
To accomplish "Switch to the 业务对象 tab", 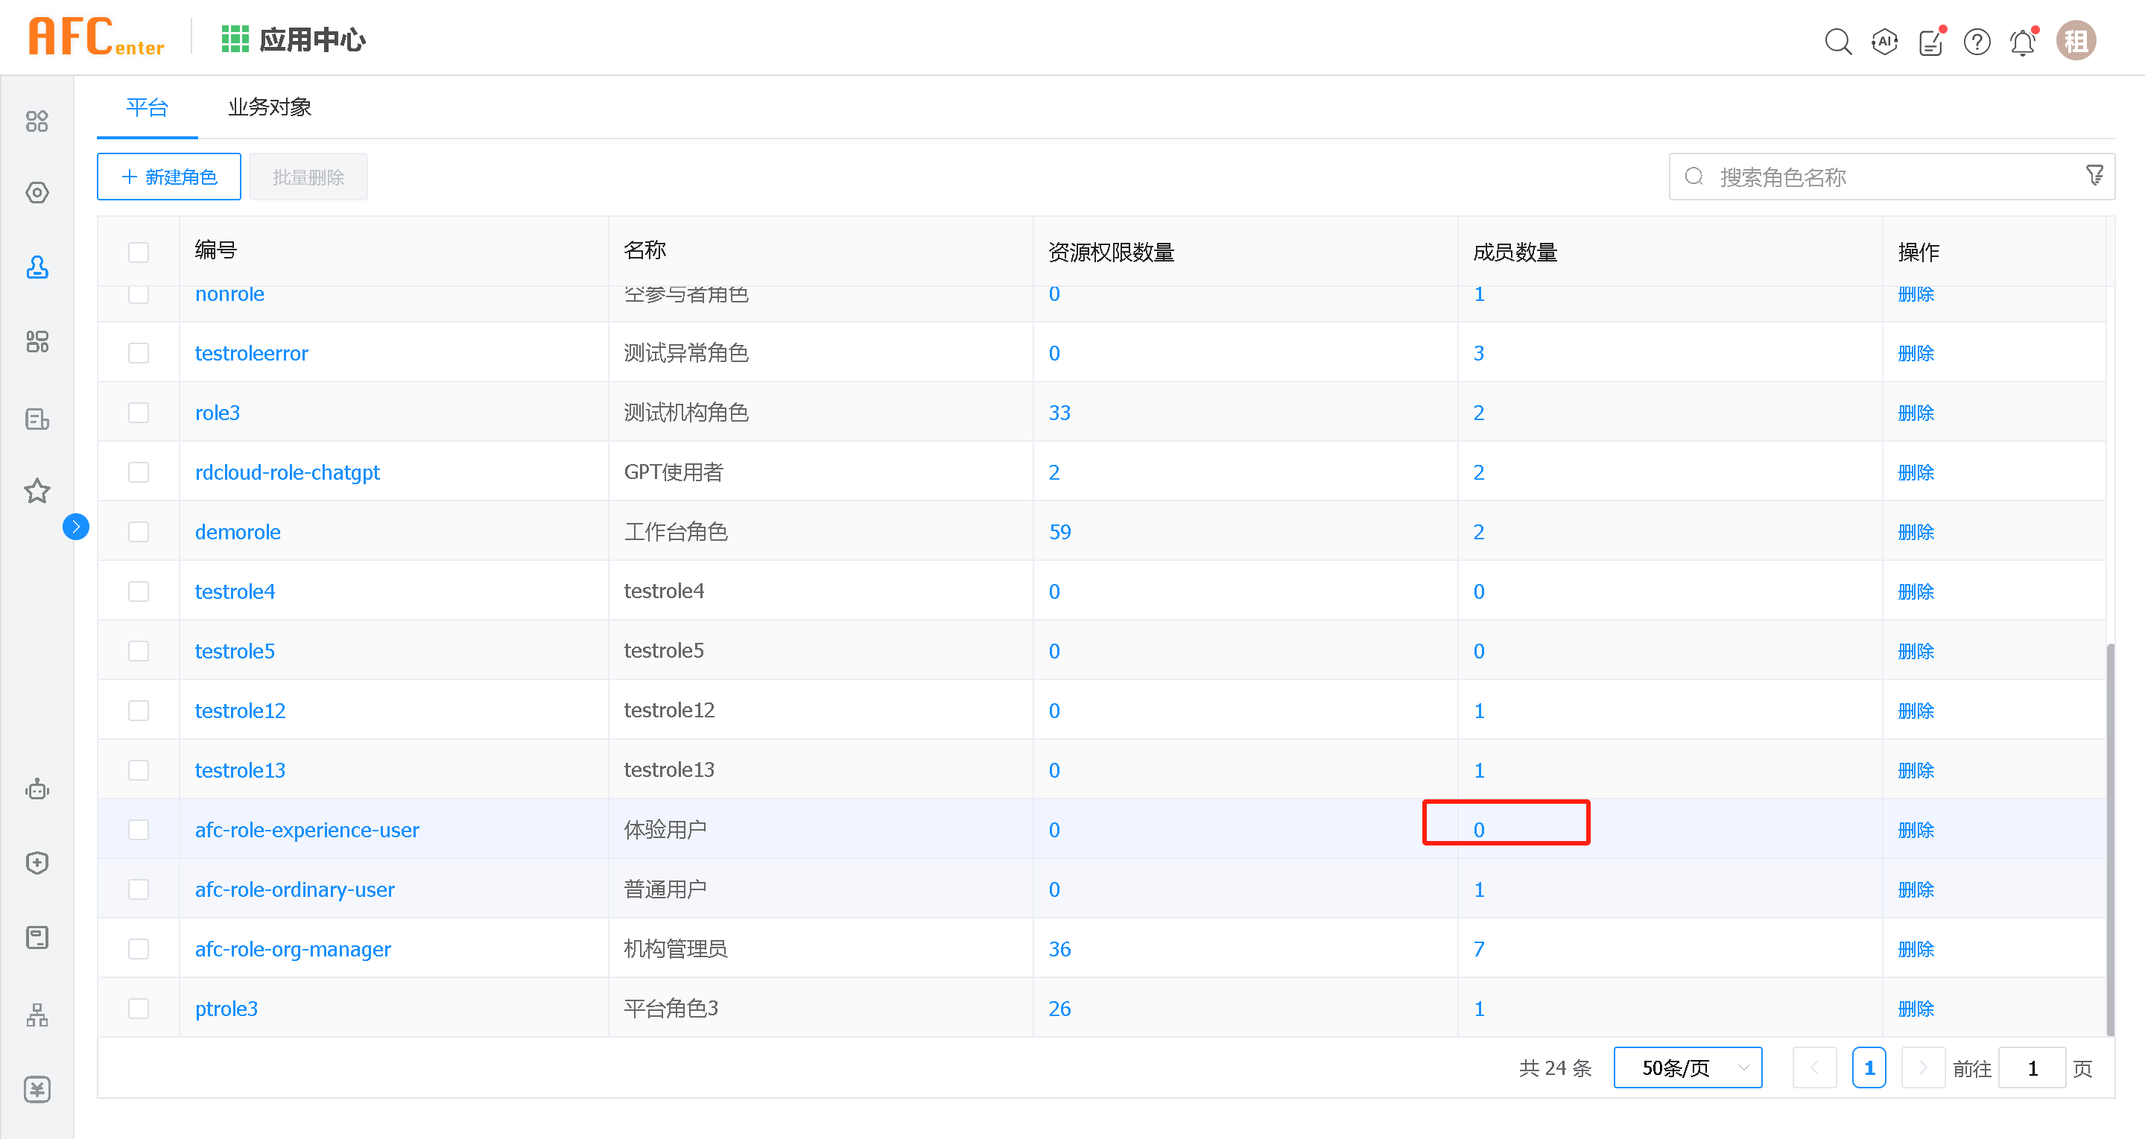I will tap(269, 107).
